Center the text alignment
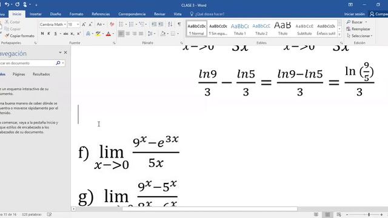Image resolution: width=388 pixels, height=218 pixels. tap(128, 33)
